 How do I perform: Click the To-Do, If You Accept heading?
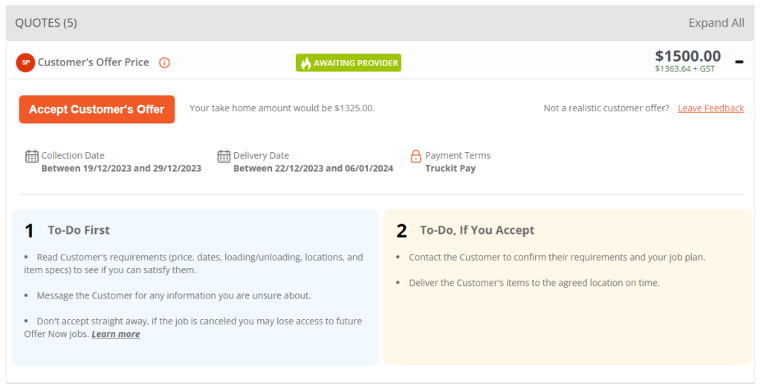[x=477, y=230]
